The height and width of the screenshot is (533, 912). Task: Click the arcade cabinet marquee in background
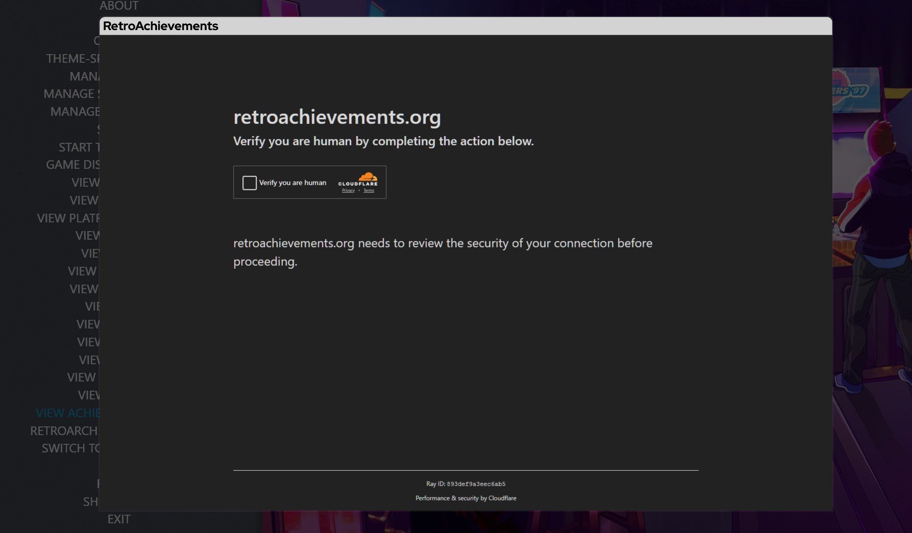click(851, 90)
